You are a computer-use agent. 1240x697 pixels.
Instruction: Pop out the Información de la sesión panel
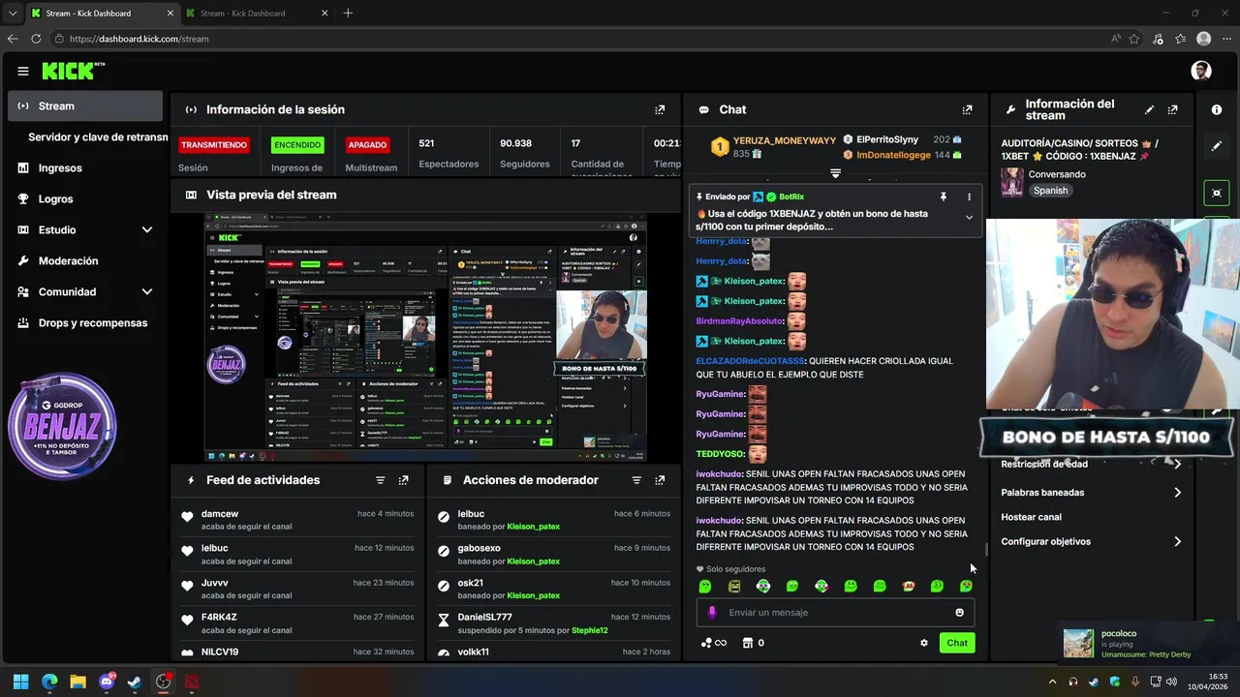660,110
